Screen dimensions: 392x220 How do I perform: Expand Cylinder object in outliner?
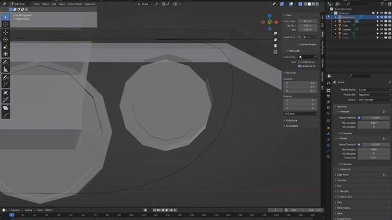click(336, 29)
